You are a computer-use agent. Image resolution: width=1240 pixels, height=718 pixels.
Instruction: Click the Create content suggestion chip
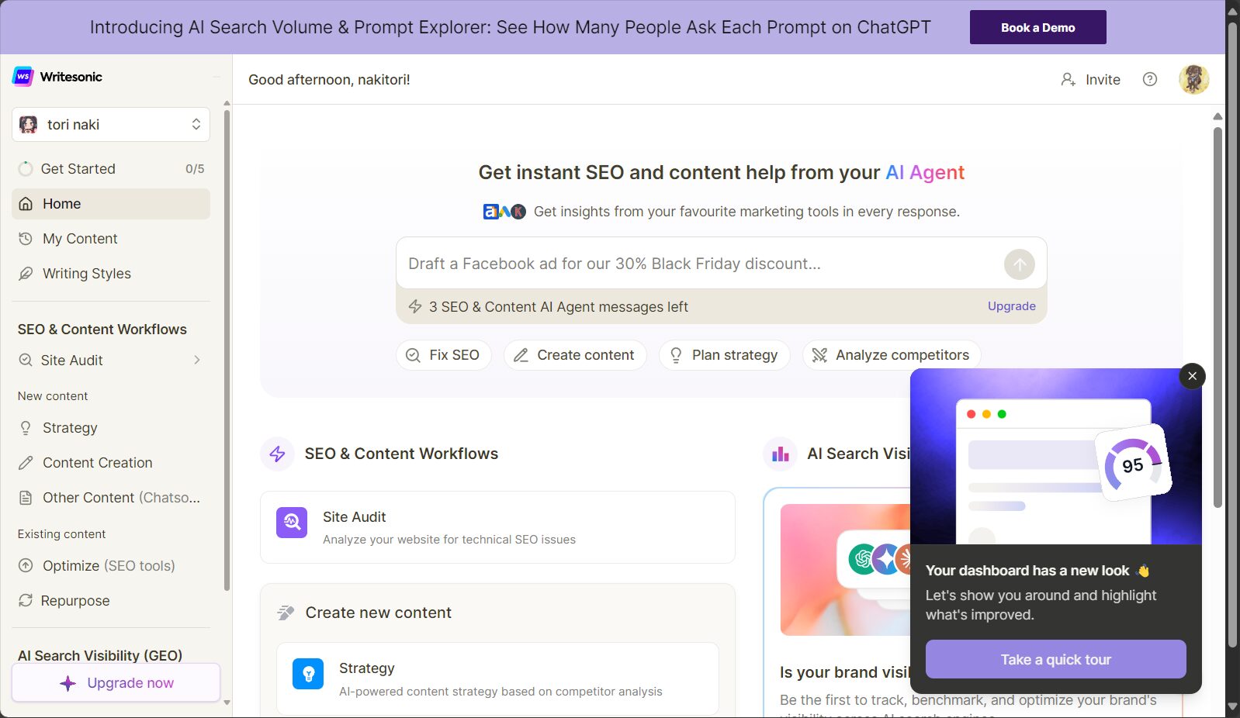[x=575, y=355]
